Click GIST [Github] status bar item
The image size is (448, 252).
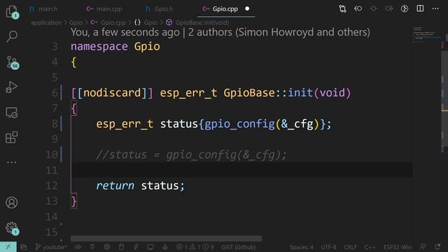pyautogui.click(x=238, y=247)
